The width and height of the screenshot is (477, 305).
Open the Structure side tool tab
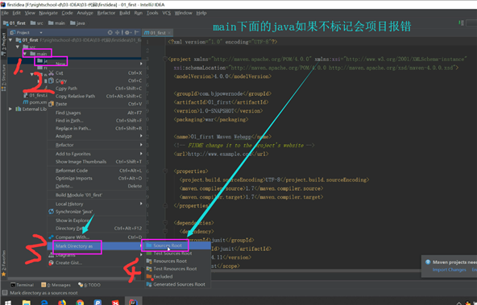4,77
